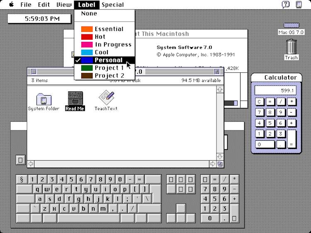Apply the Project 1 label
This screenshot has width=311, height=233.
pyautogui.click(x=104, y=68)
